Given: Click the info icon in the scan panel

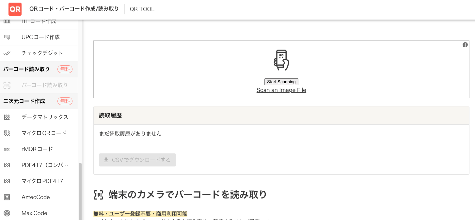Looking at the screenshot, I should [x=465, y=45].
